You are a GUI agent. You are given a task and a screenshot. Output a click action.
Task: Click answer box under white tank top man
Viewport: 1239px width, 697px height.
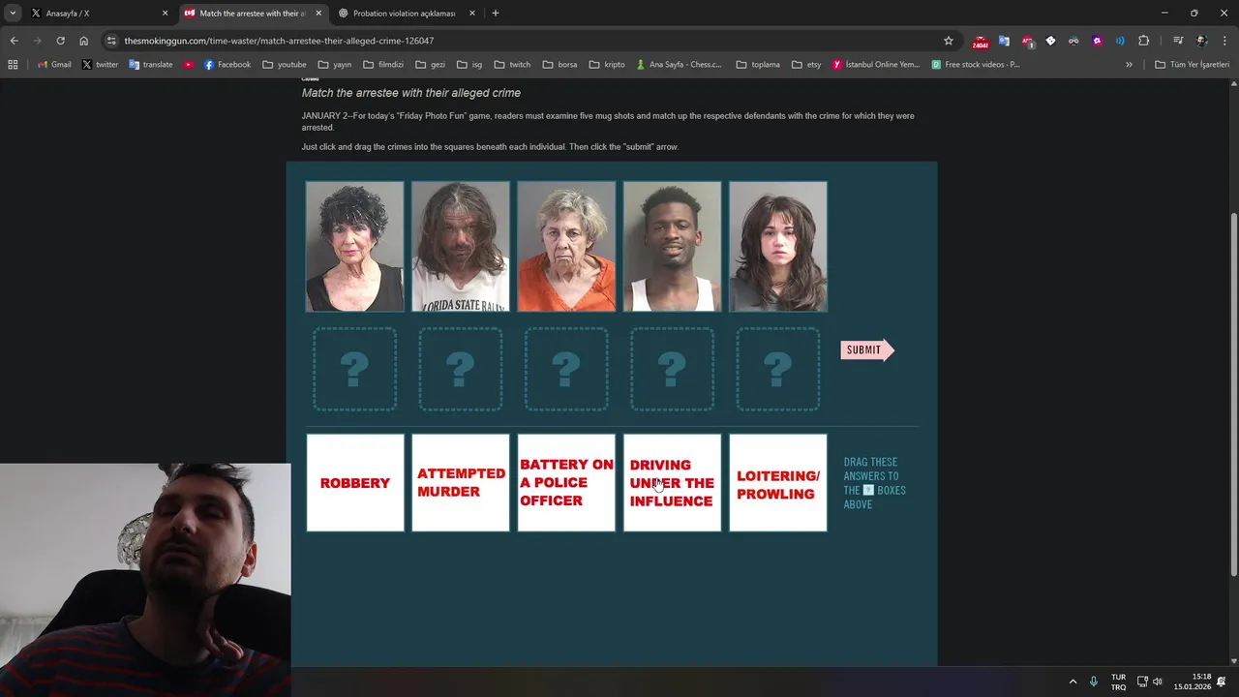[x=672, y=369]
